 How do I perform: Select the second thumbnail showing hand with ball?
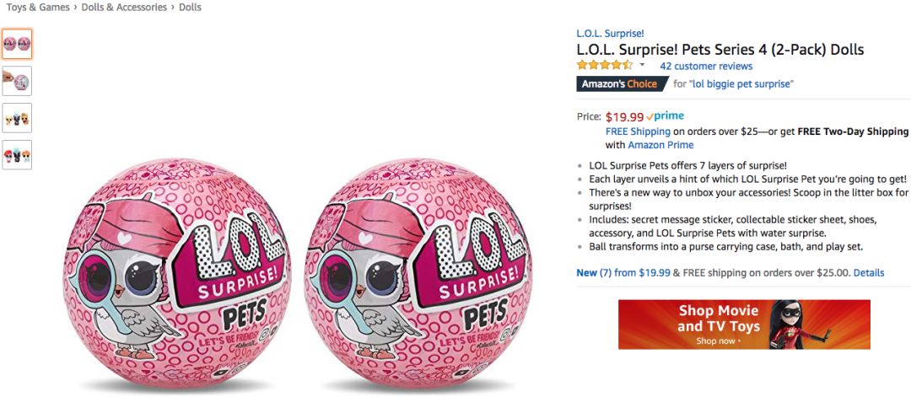17,81
